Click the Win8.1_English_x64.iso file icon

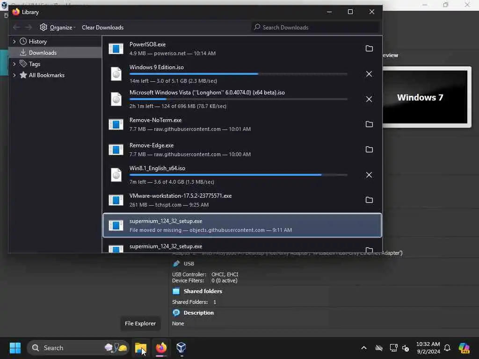pyautogui.click(x=116, y=175)
